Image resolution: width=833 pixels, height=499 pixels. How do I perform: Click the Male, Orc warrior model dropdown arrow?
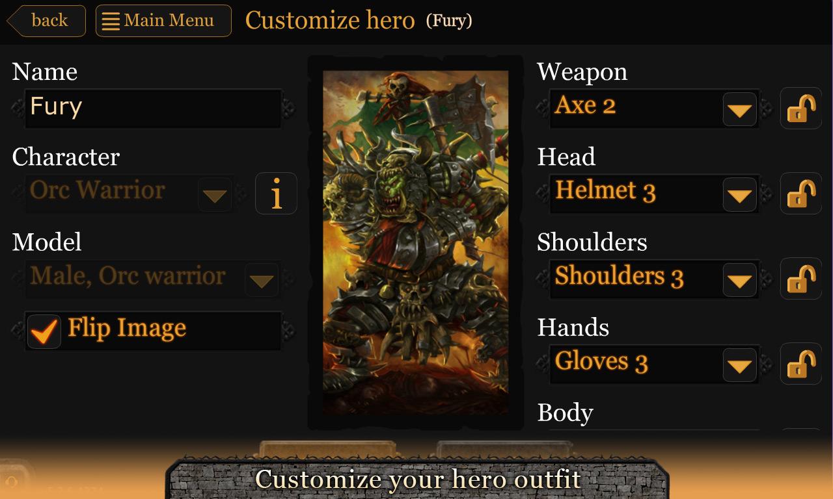[262, 279]
